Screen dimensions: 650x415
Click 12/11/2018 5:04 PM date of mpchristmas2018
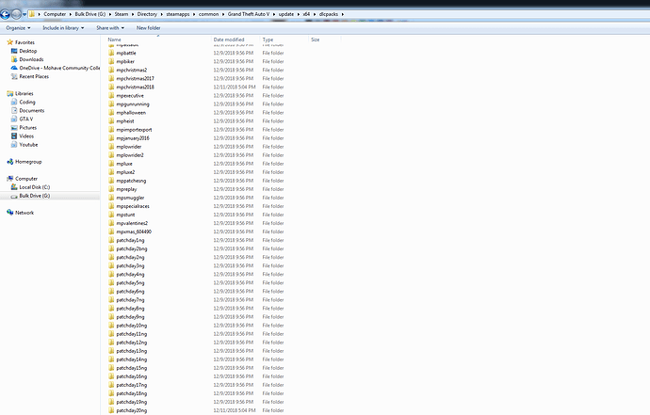click(x=235, y=87)
